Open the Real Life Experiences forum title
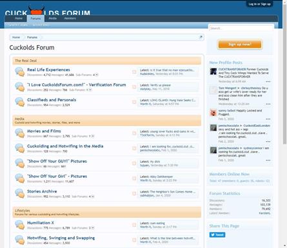This screenshot has width=287, height=248. [x=48, y=70]
